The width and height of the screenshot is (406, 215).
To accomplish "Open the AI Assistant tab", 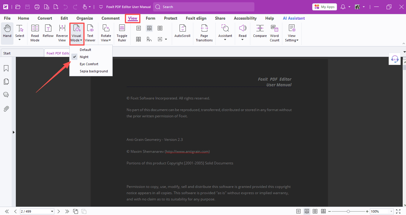I will click(294, 18).
